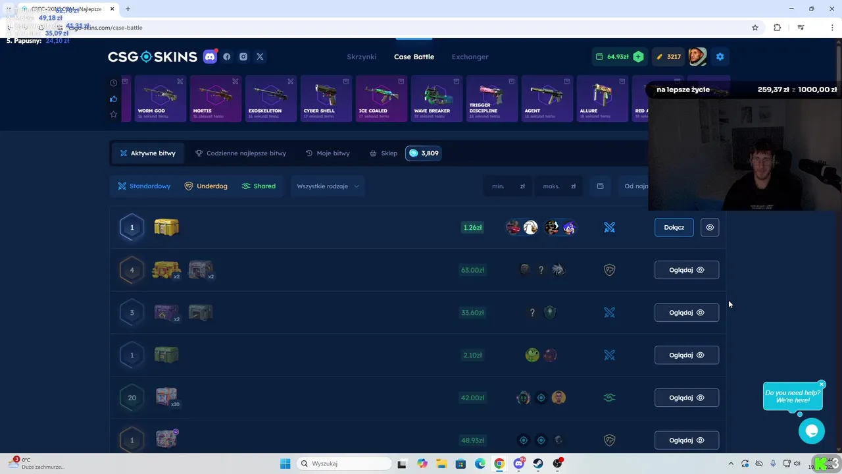Click the case filter icon beside maks. field

tap(600, 186)
